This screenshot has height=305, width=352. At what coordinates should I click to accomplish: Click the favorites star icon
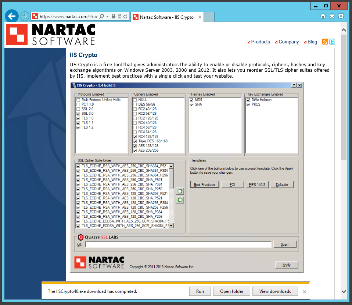(x=332, y=16)
